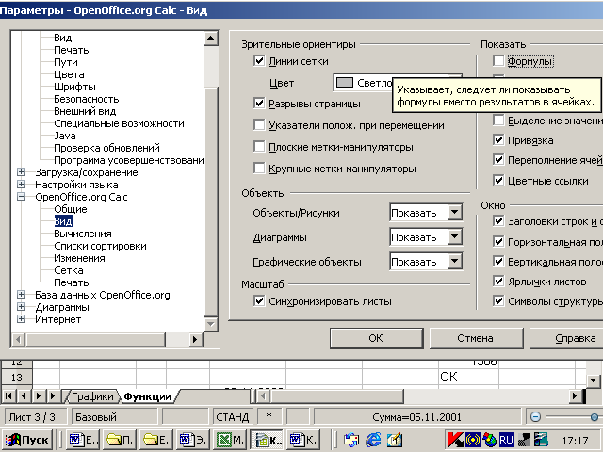Open the Объекты/Рисунки dropdown
Viewport: 603px width, 452px height.
454,212
